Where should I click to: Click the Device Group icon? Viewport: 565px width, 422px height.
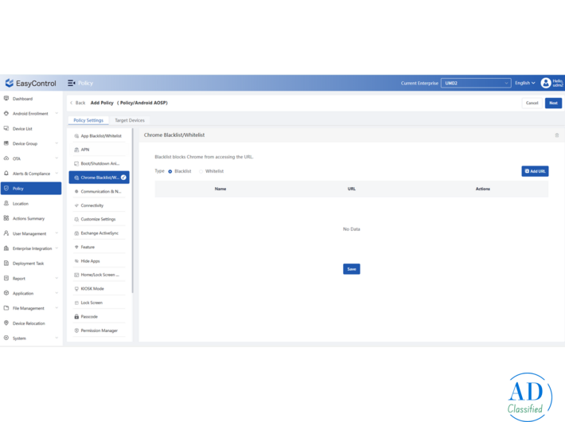[x=6, y=143]
